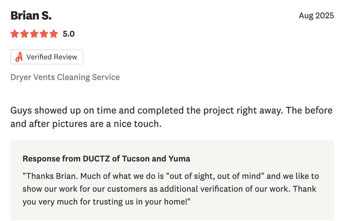The height and width of the screenshot is (221, 354).
Task: Click the Aug 2025 review date
Action: pyautogui.click(x=316, y=15)
